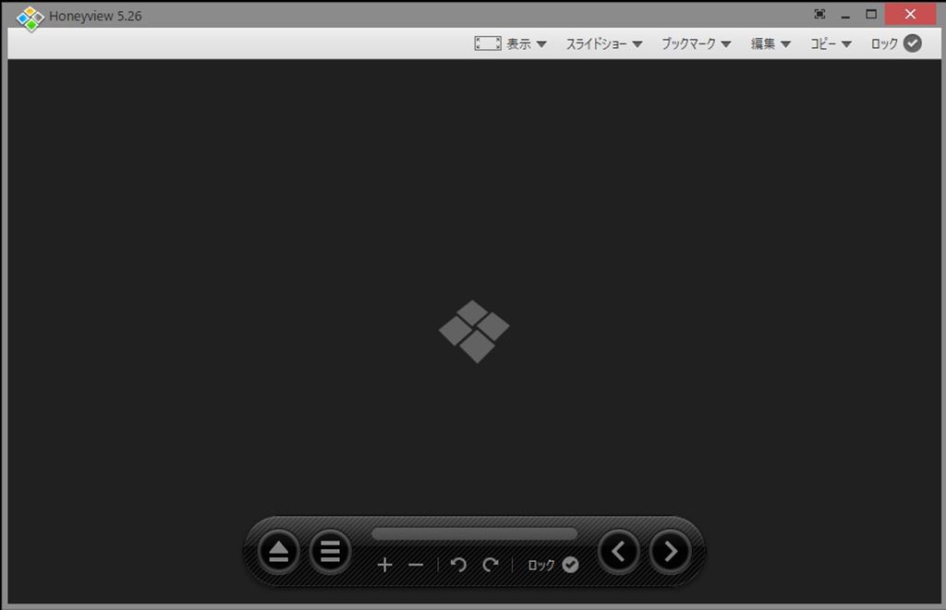Click the fit-to-screen icon beside 表示
This screenshot has width=946, height=610.
(x=488, y=43)
